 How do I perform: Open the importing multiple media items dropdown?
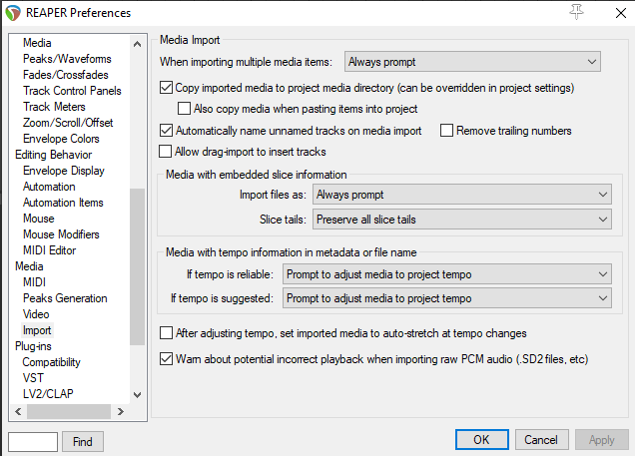[472, 62]
